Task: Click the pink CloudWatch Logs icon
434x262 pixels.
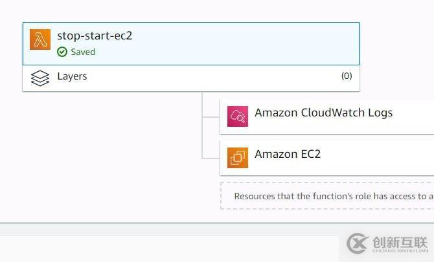Action: coord(238,116)
